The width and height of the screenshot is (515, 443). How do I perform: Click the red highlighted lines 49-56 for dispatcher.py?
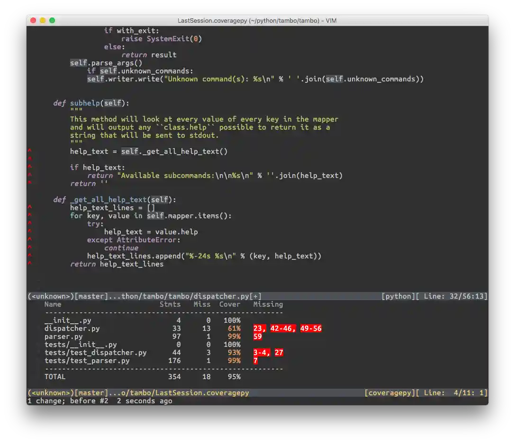(x=311, y=328)
